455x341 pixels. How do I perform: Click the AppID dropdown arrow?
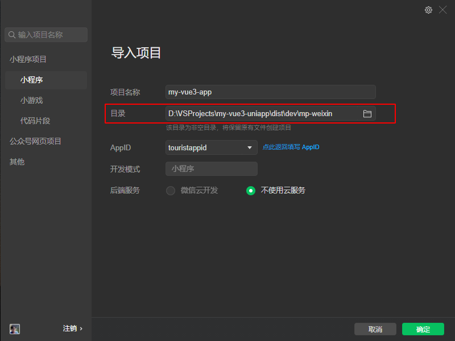[x=249, y=147]
